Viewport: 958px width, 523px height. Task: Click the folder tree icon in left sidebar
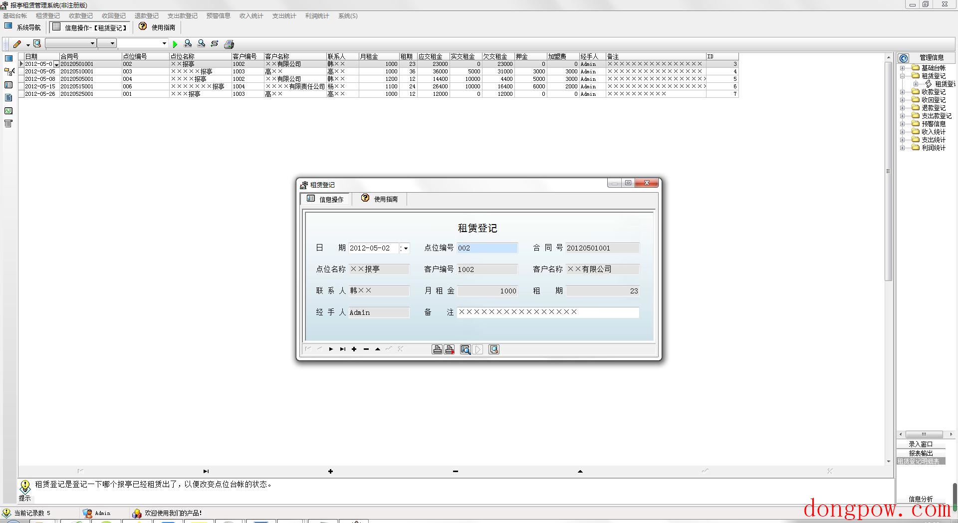tap(8, 72)
